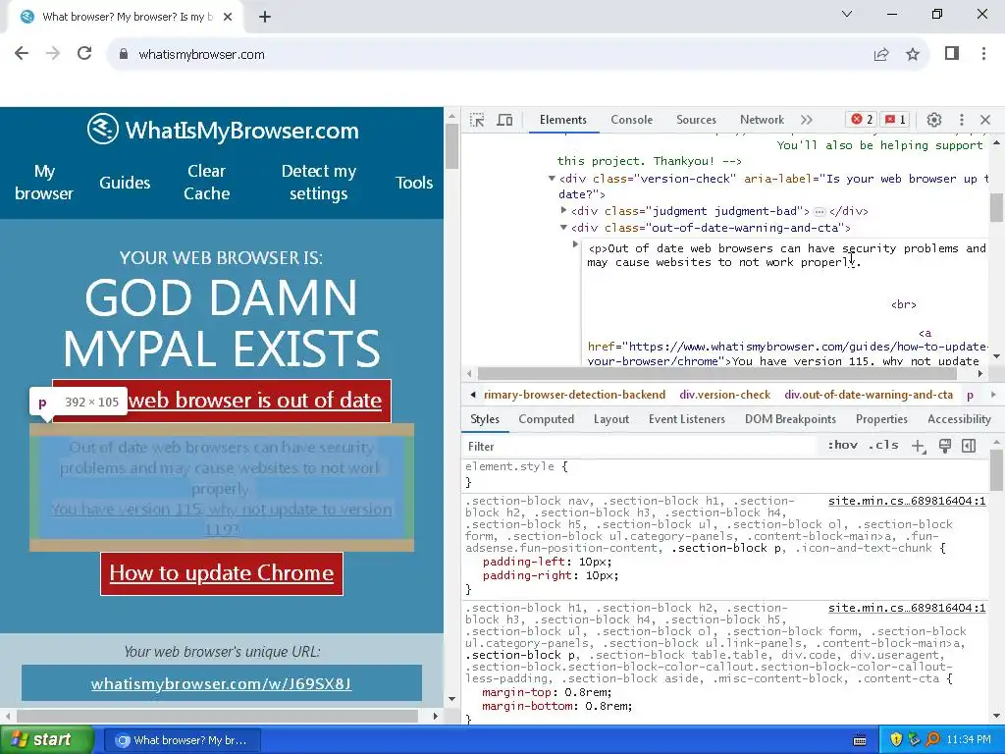
Task: Open the My browser nav item
Action: (44, 182)
